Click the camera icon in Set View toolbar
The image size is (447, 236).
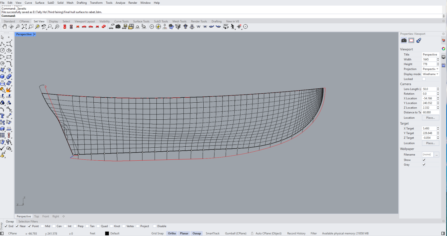pos(118,27)
